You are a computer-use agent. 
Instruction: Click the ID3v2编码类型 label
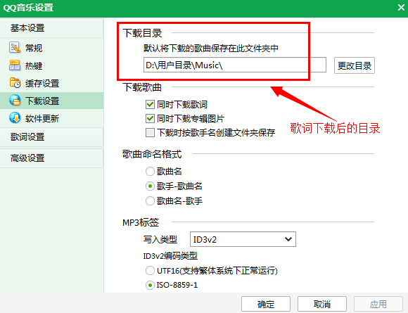pyautogui.click(x=170, y=256)
